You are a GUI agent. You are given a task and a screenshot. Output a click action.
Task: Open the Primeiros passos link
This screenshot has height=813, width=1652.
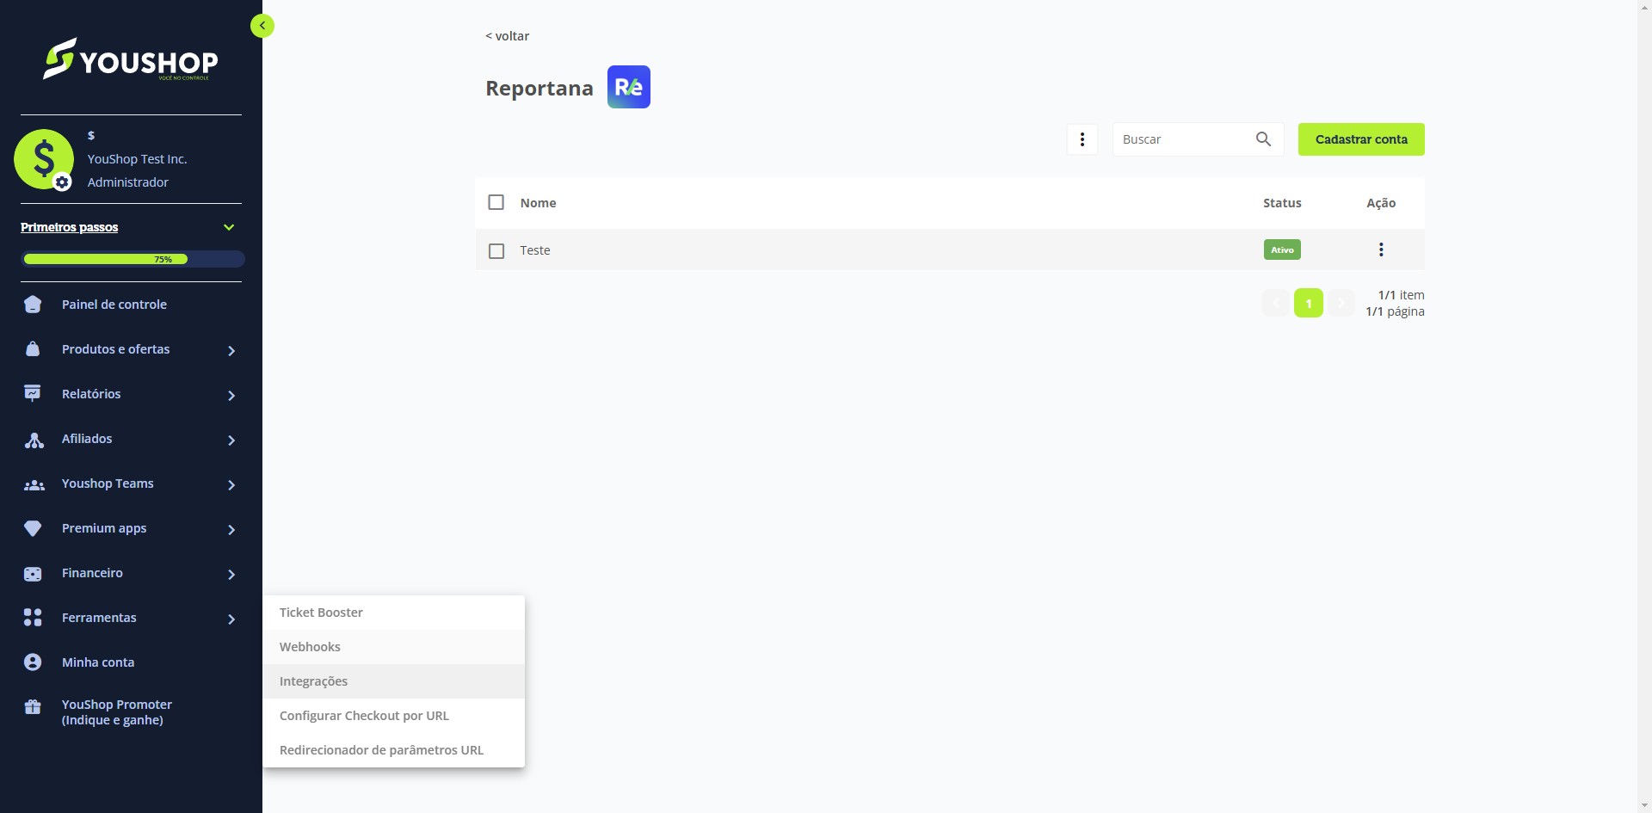[70, 227]
